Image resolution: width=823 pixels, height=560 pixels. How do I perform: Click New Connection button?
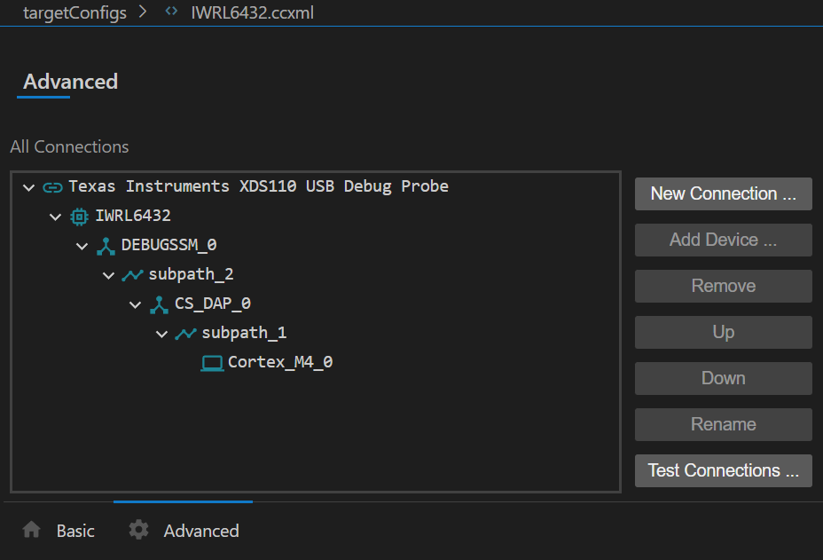(724, 193)
